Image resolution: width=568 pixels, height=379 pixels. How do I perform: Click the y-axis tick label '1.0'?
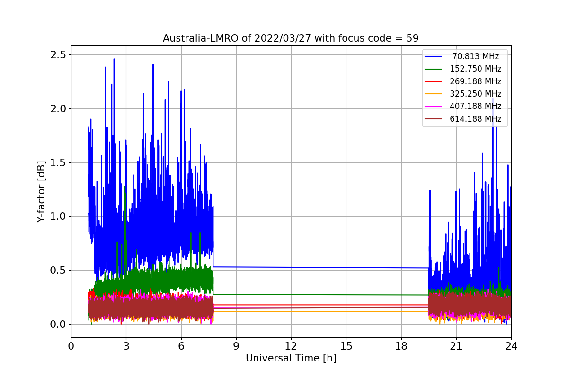click(x=57, y=217)
